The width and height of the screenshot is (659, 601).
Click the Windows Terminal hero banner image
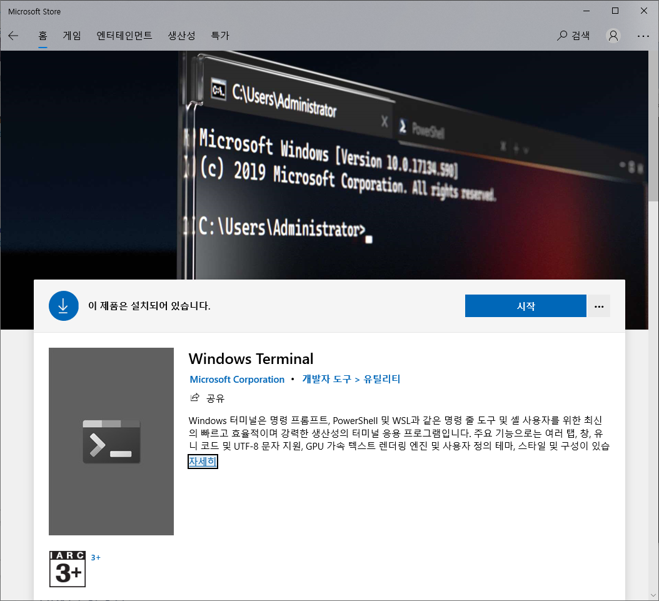(324, 164)
